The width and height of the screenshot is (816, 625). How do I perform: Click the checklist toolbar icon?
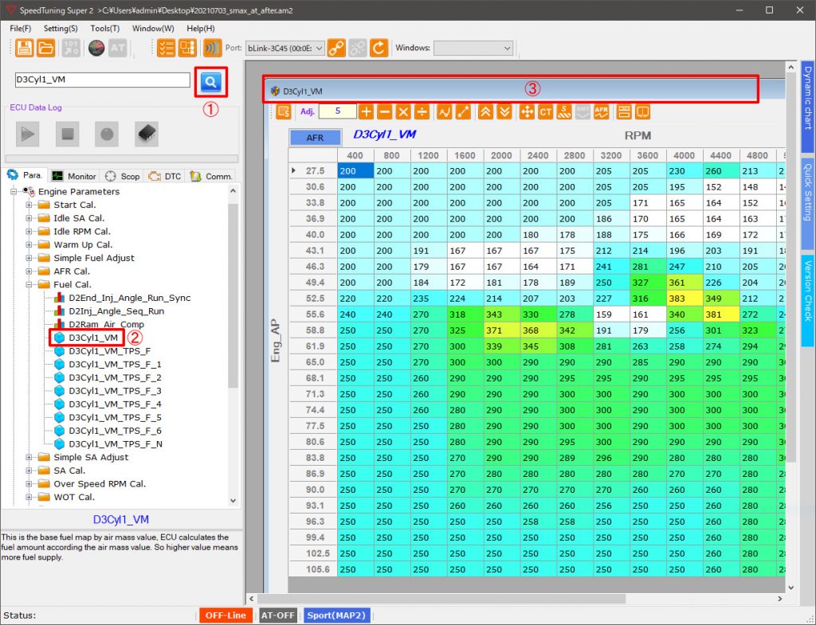(166, 48)
